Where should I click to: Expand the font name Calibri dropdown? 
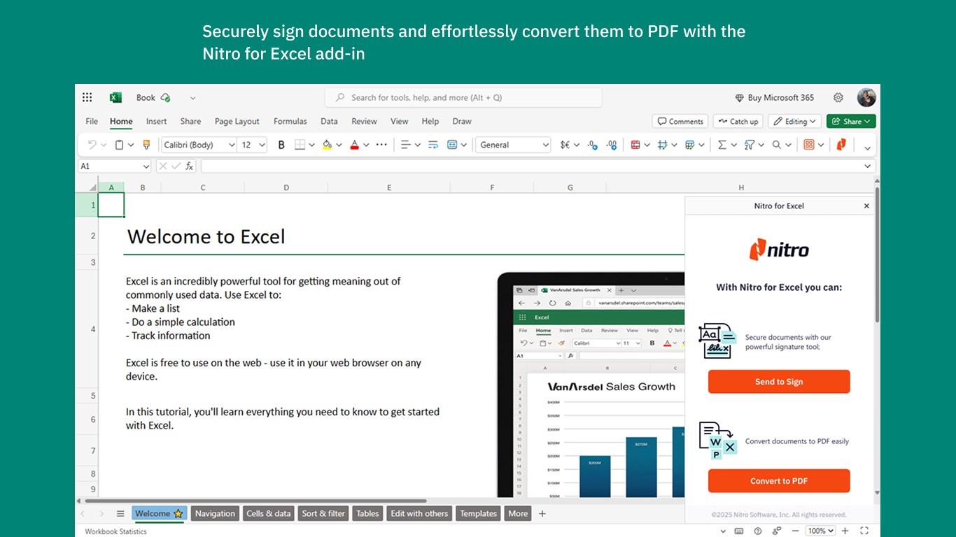(232, 145)
